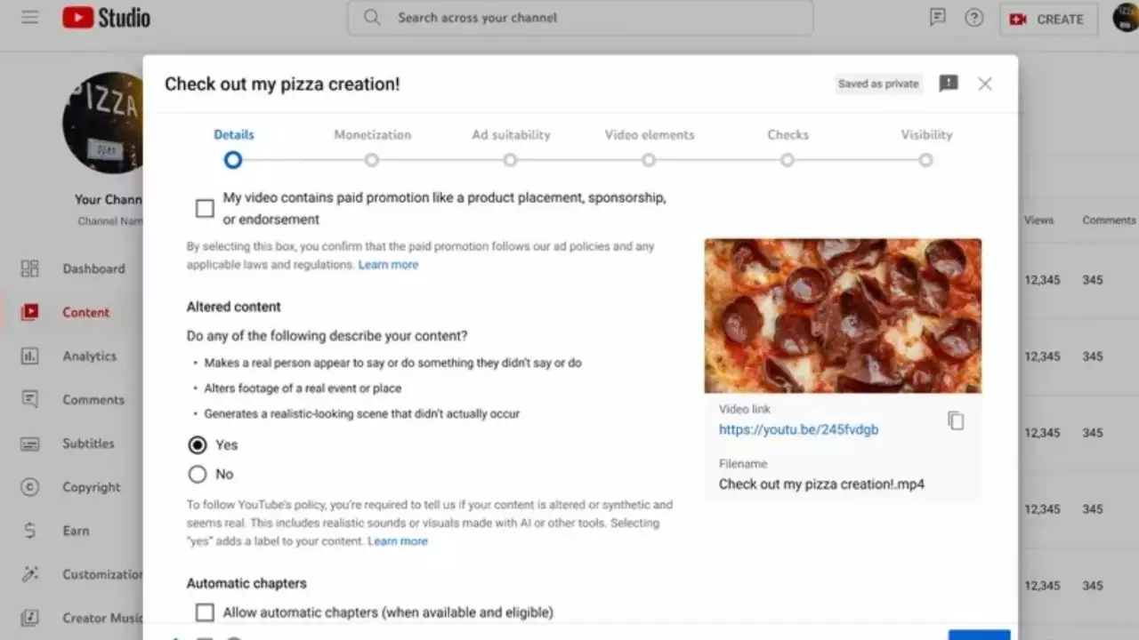
Task: Collapse sidebar with hamburger menu
Action: (x=29, y=16)
